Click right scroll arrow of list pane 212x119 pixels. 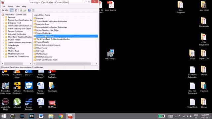click(x=96, y=63)
